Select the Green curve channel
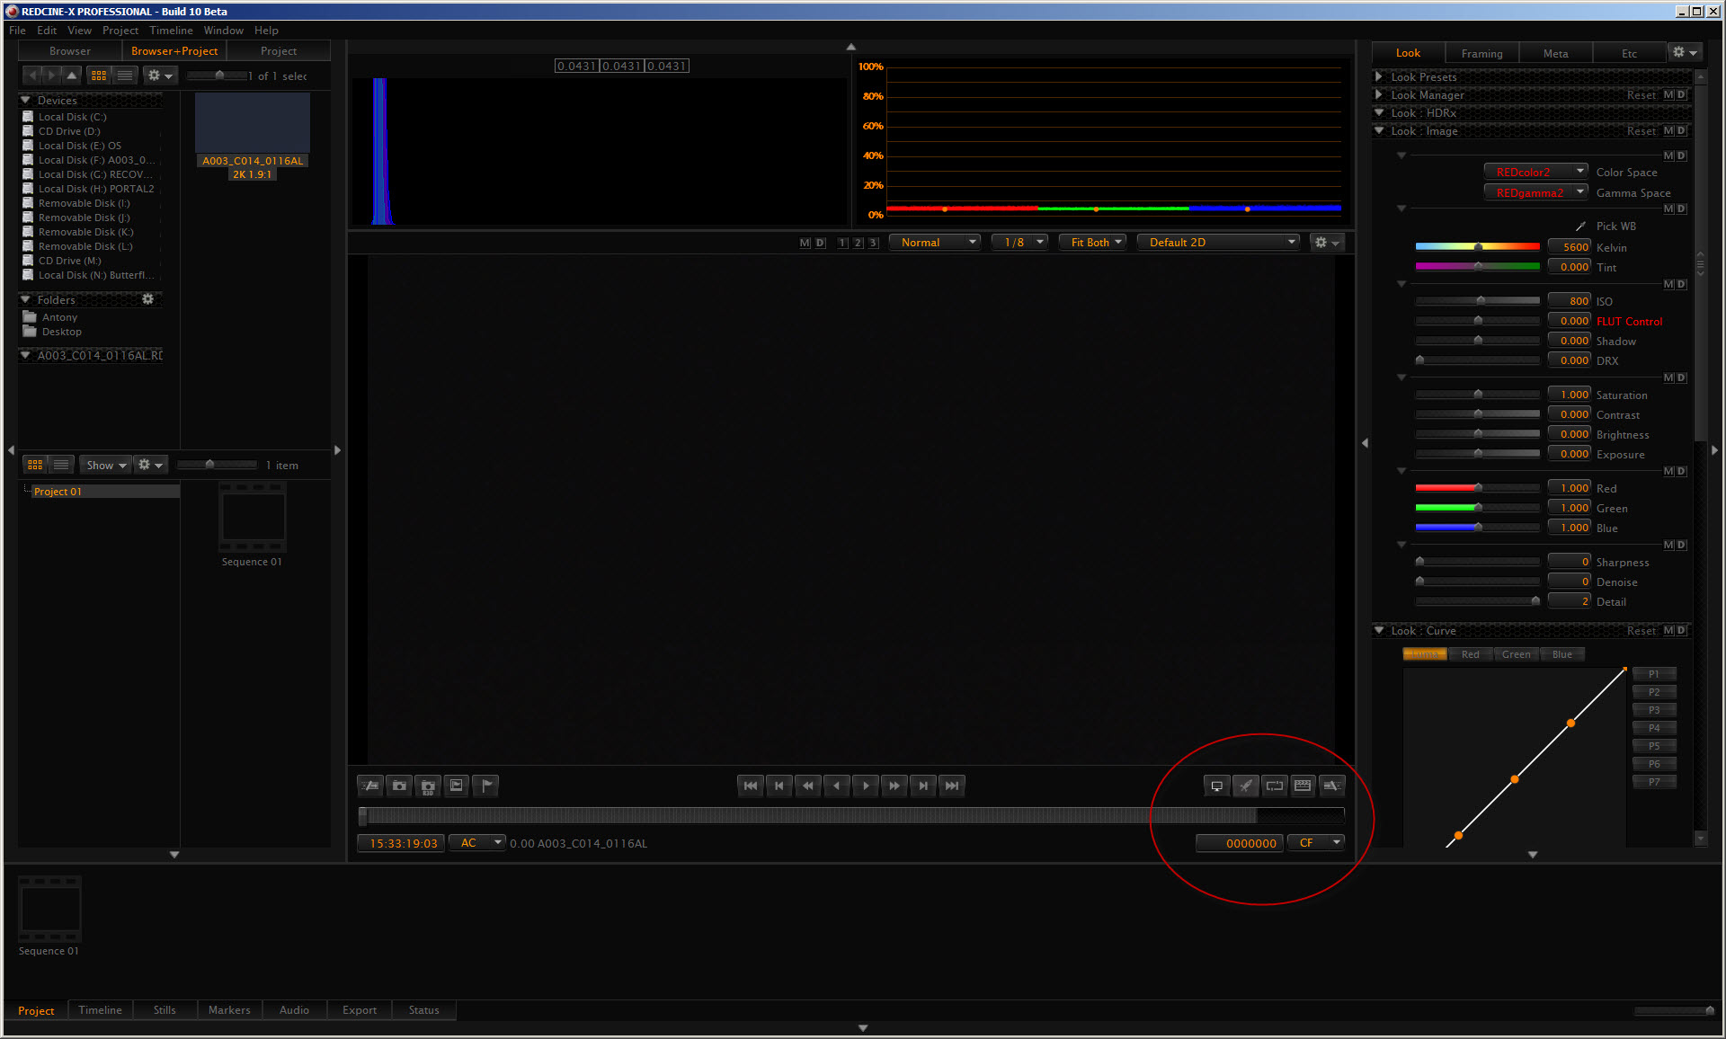Screen dimensions: 1726x1039 tap(1517, 654)
